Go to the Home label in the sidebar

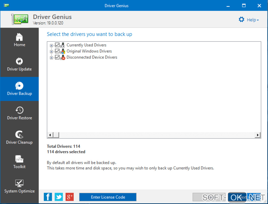coord(19,45)
